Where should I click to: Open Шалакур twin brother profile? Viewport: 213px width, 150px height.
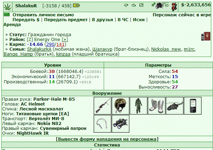point(102,49)
